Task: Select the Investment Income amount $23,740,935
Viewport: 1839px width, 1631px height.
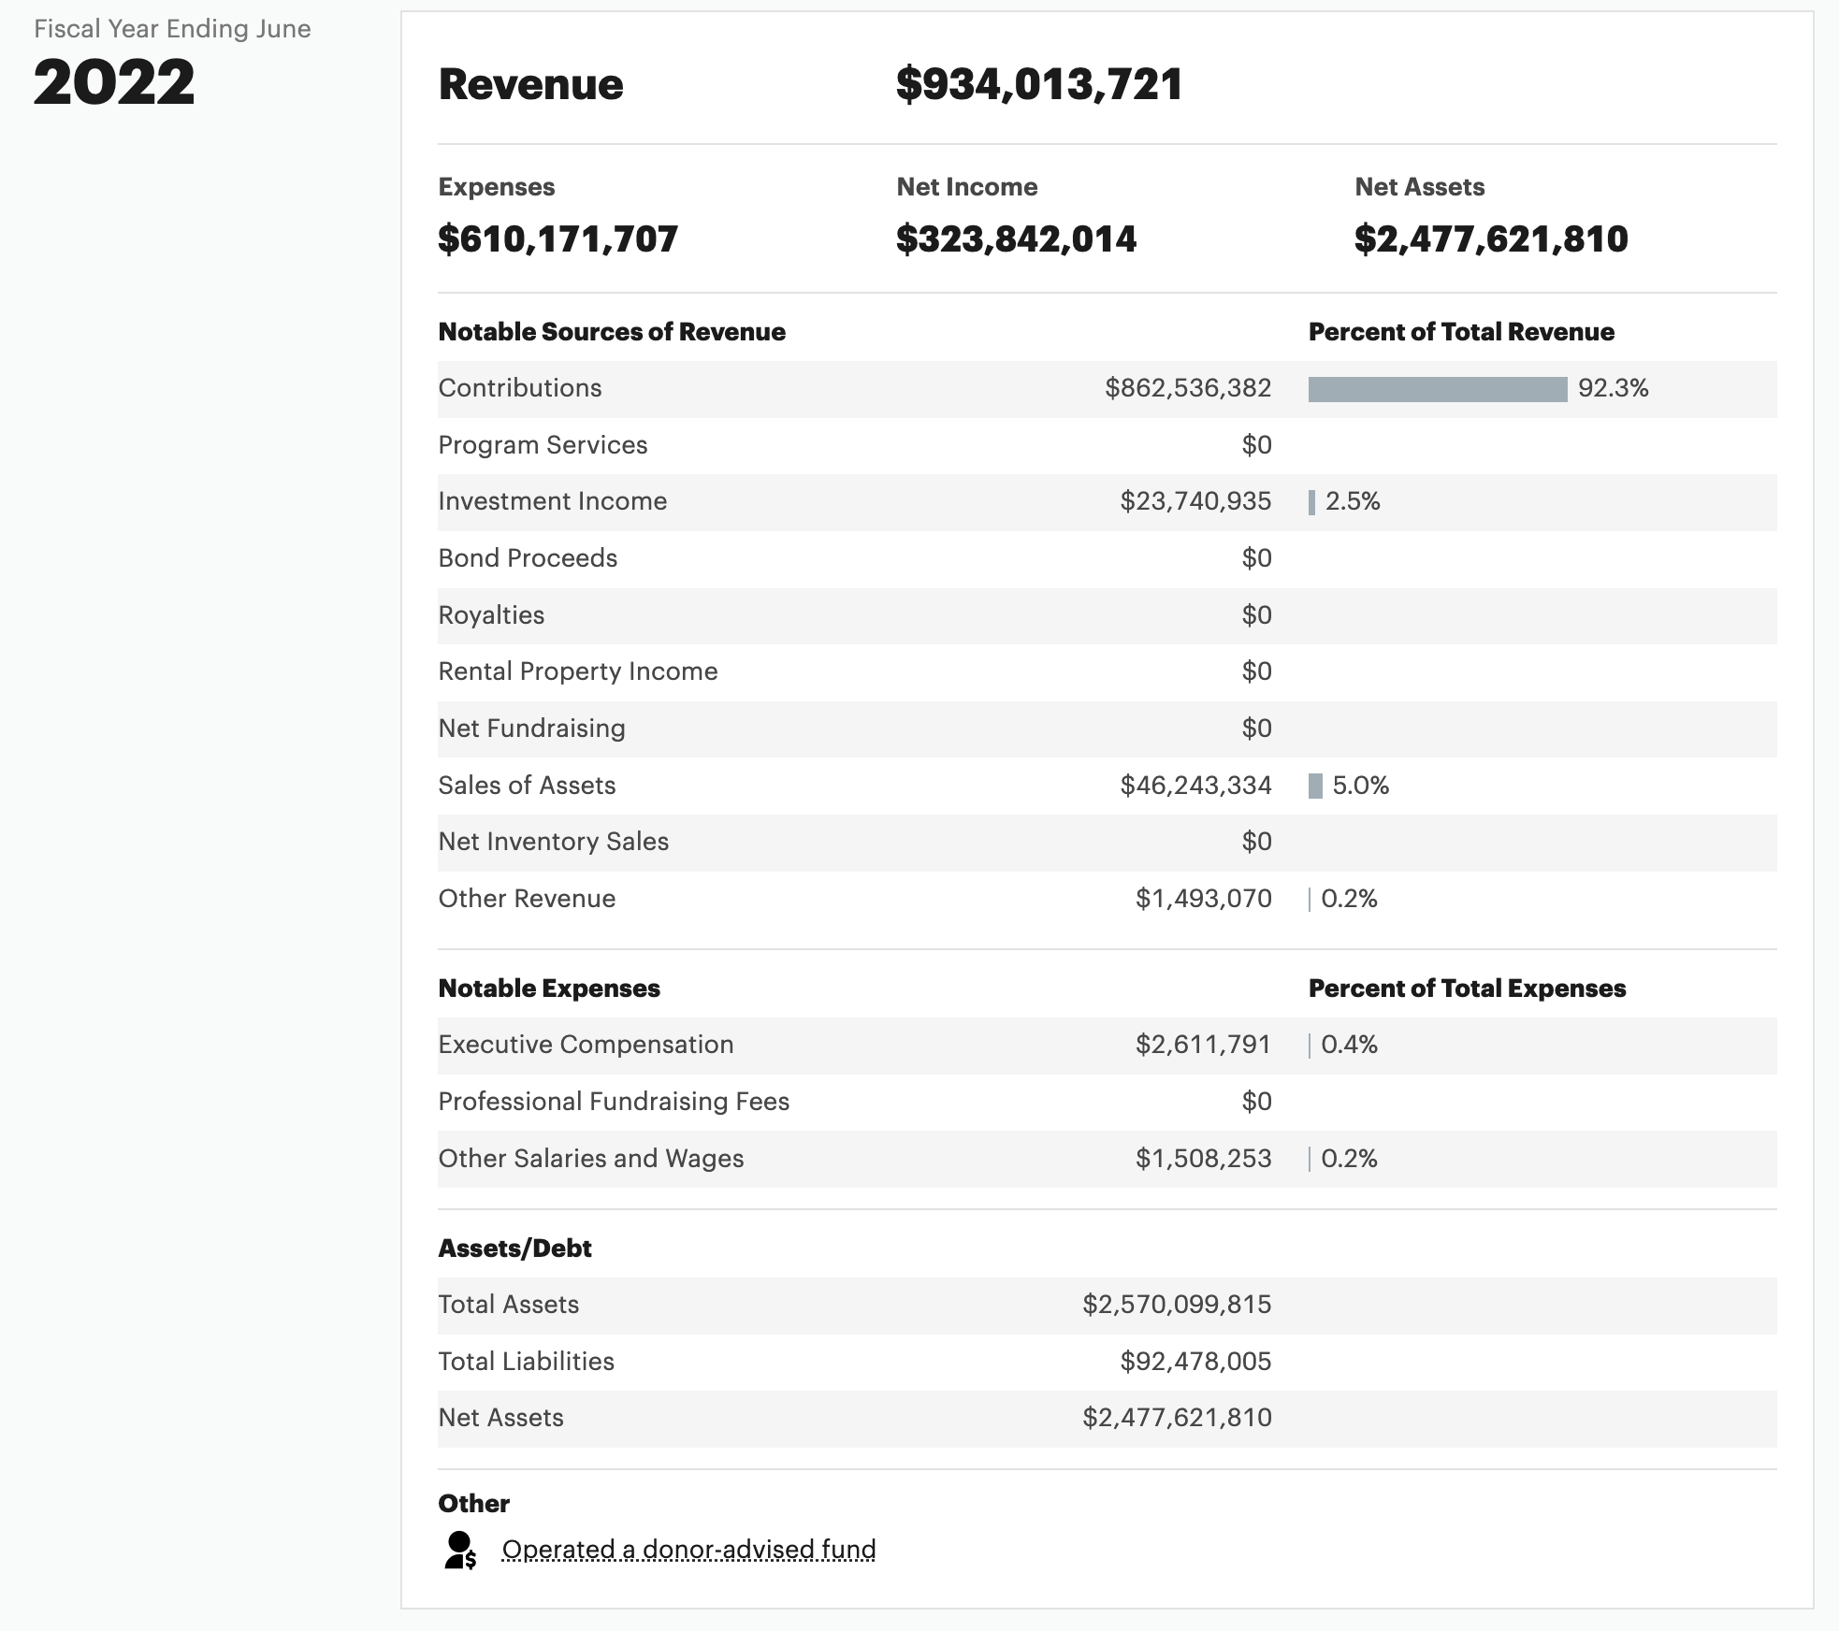Action: (x=1195, y=501)
